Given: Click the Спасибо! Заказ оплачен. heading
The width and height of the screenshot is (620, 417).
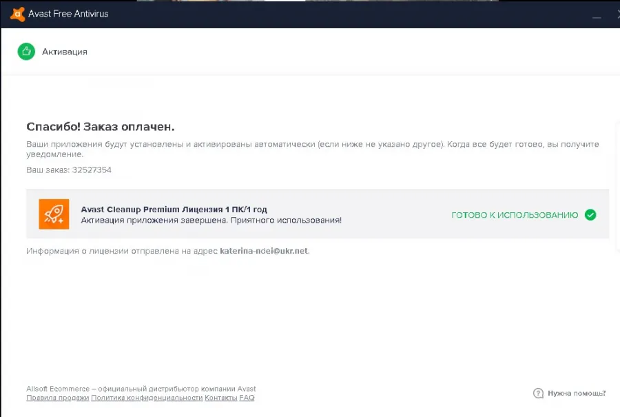Looking at the screenshot, I should click(101, 127).
